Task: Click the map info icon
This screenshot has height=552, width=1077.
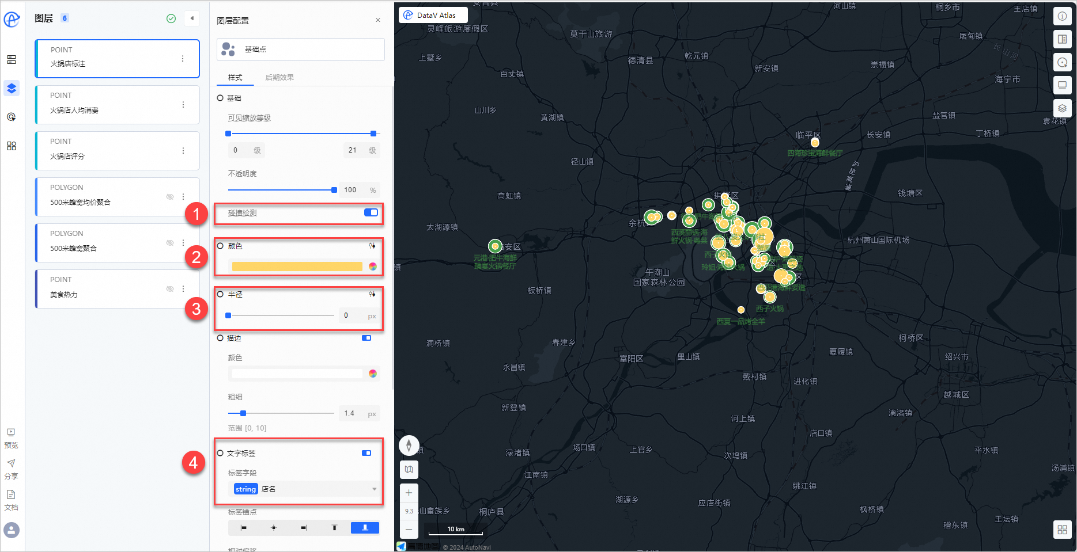Action: coord(1062,16)
